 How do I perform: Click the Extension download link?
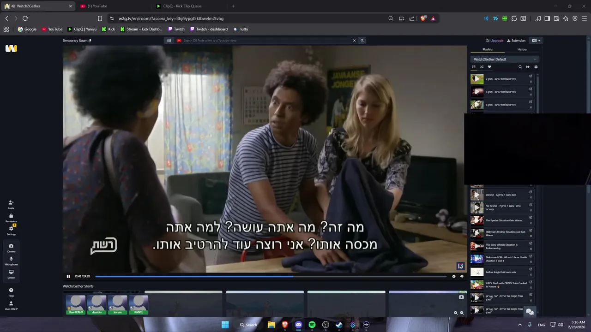516,41
